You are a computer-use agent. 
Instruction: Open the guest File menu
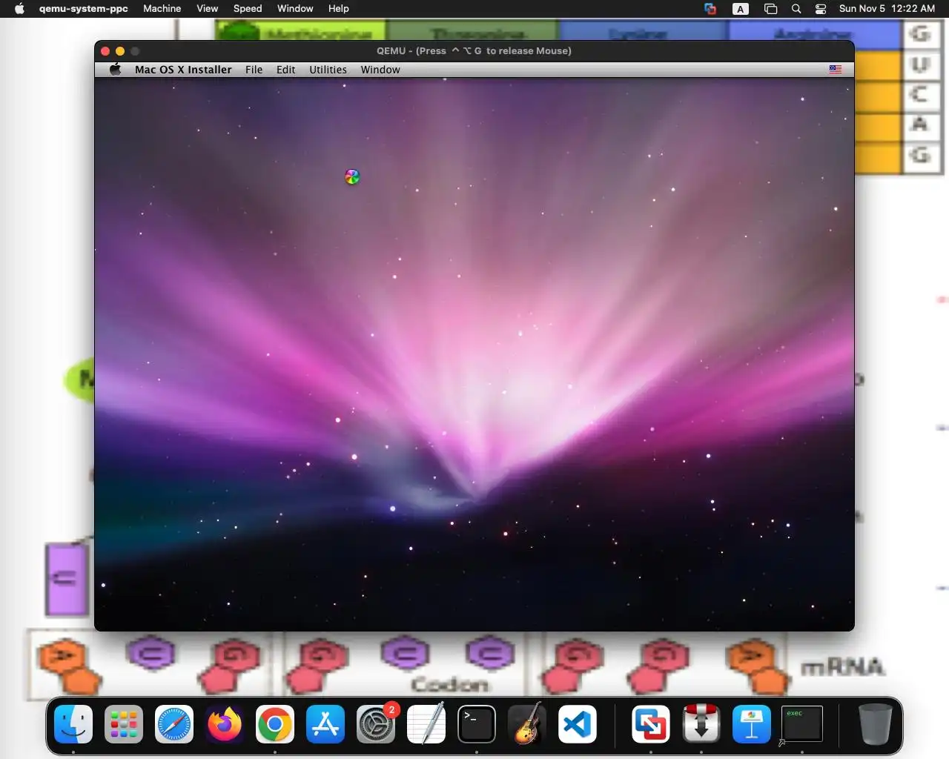pos(254,70)
